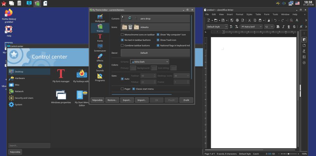This screenshot has height=156, width=316.
Task: Open the Screensaver section in Theme Editor
Action: (x=100, y=48)
